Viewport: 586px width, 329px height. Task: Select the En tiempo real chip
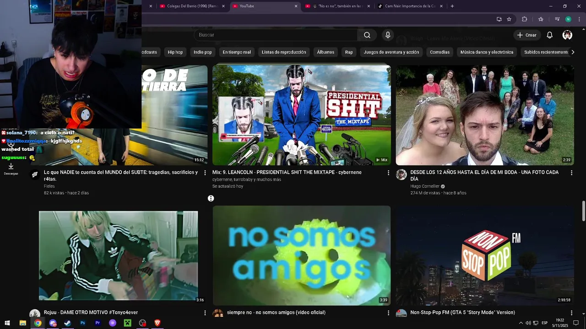coord(237,52)
